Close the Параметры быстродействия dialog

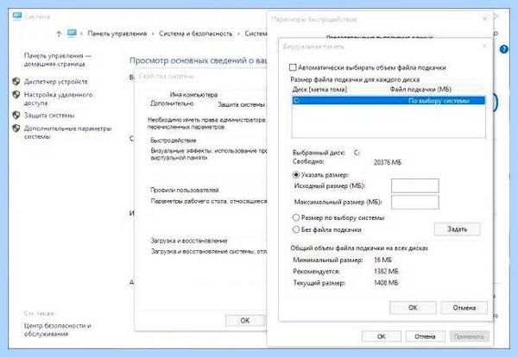point(485,19)
